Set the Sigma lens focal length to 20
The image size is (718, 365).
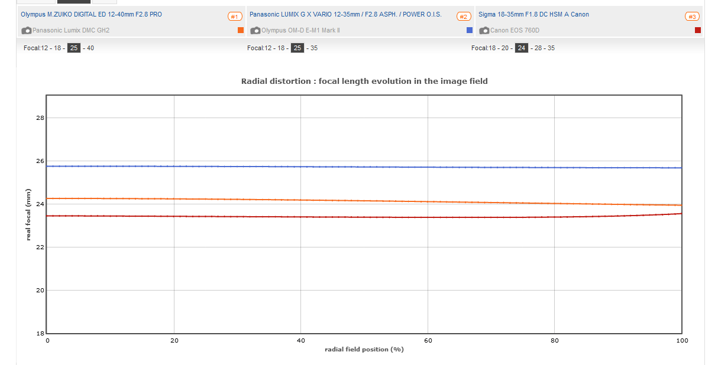[506, 48]
